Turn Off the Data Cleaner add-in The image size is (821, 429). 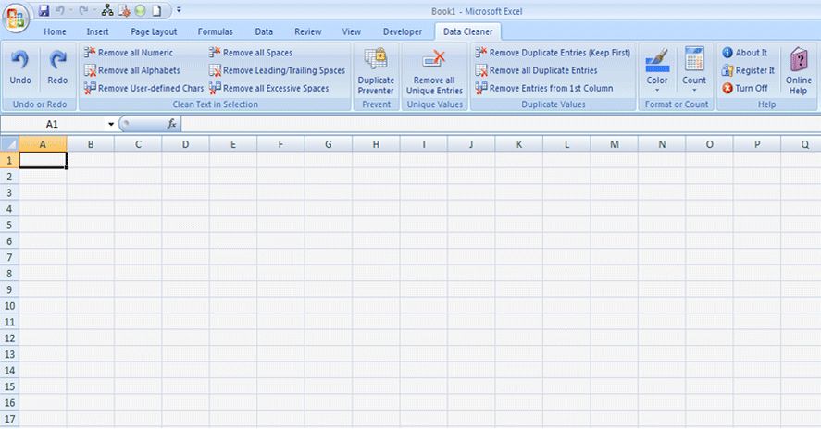coord(745,88)
